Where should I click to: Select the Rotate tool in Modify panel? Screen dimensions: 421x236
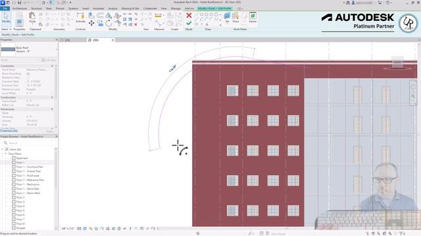(x=109, y=24)
